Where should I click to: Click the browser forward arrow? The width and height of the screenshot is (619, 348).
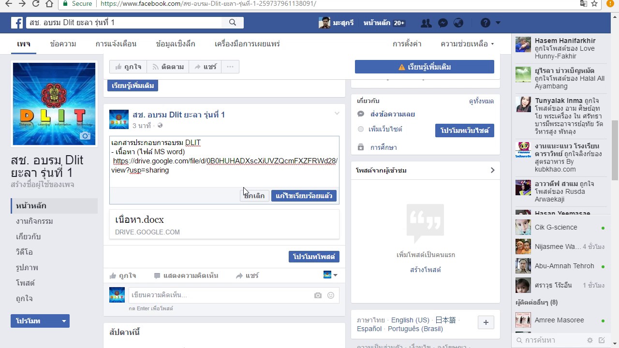coord(22,4)
